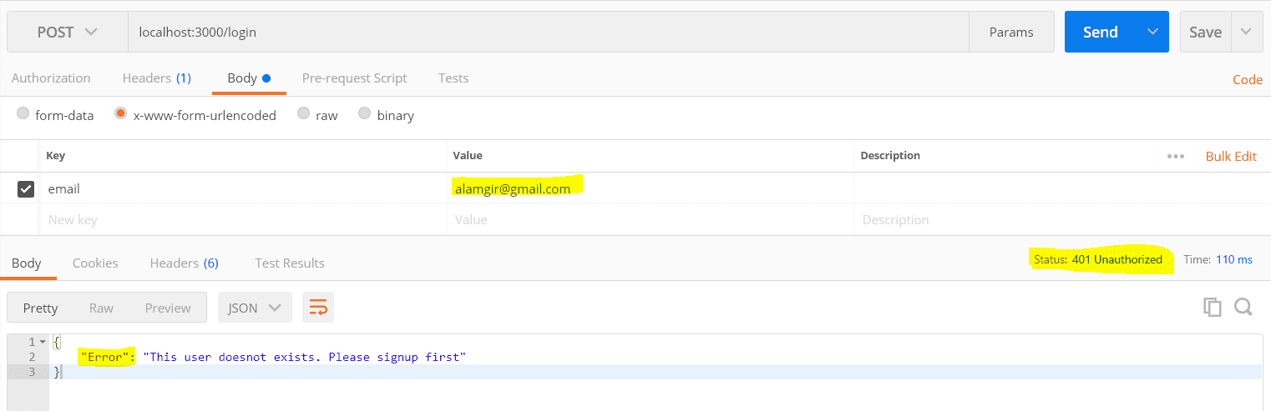The image size is (1271, 411).
Task: Click the wrap lines icon in response toolbar
Action: (318, 308)
